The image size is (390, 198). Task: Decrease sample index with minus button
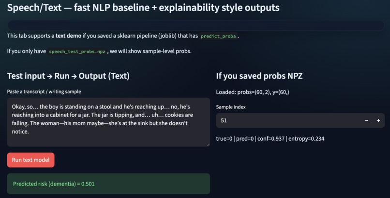(x=366, y=120)
